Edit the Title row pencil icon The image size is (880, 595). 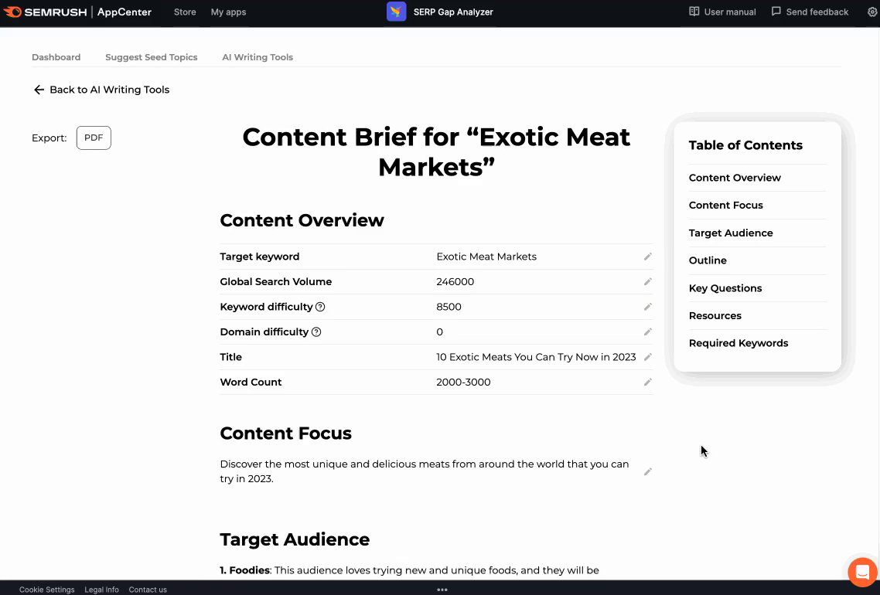[648, 357]
